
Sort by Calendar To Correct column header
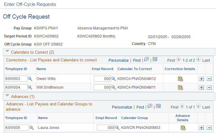135,69
